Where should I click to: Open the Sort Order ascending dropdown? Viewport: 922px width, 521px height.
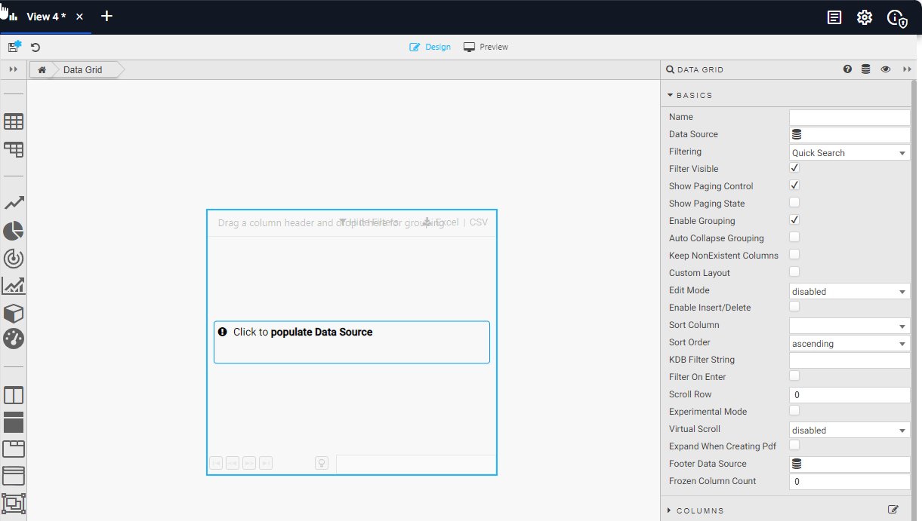pyautogui.click(x=850, y=343)
